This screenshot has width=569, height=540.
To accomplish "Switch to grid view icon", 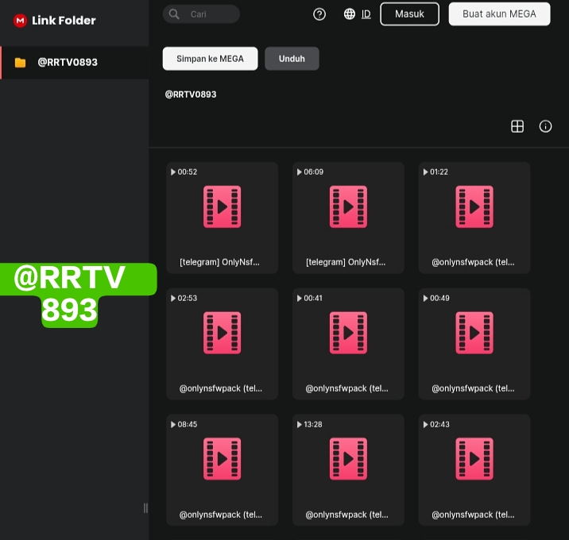I will [x=517, y=126].
